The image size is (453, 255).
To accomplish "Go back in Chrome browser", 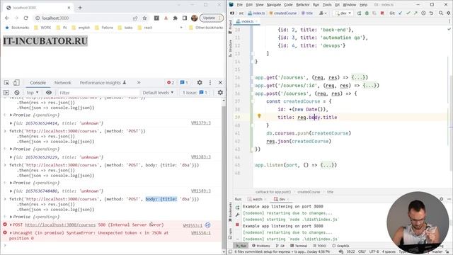I will pos(7,18).
